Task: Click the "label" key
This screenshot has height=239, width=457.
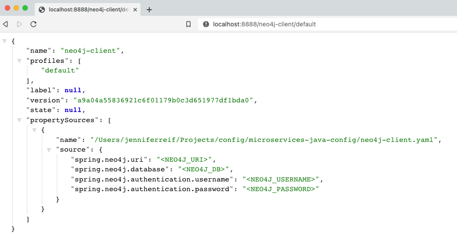Action: [x=41, y=90]
